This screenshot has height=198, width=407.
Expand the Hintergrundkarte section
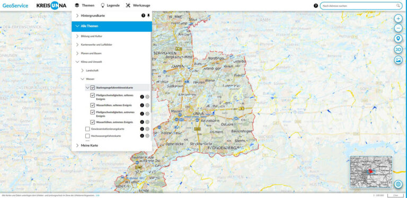coord(77,16)
